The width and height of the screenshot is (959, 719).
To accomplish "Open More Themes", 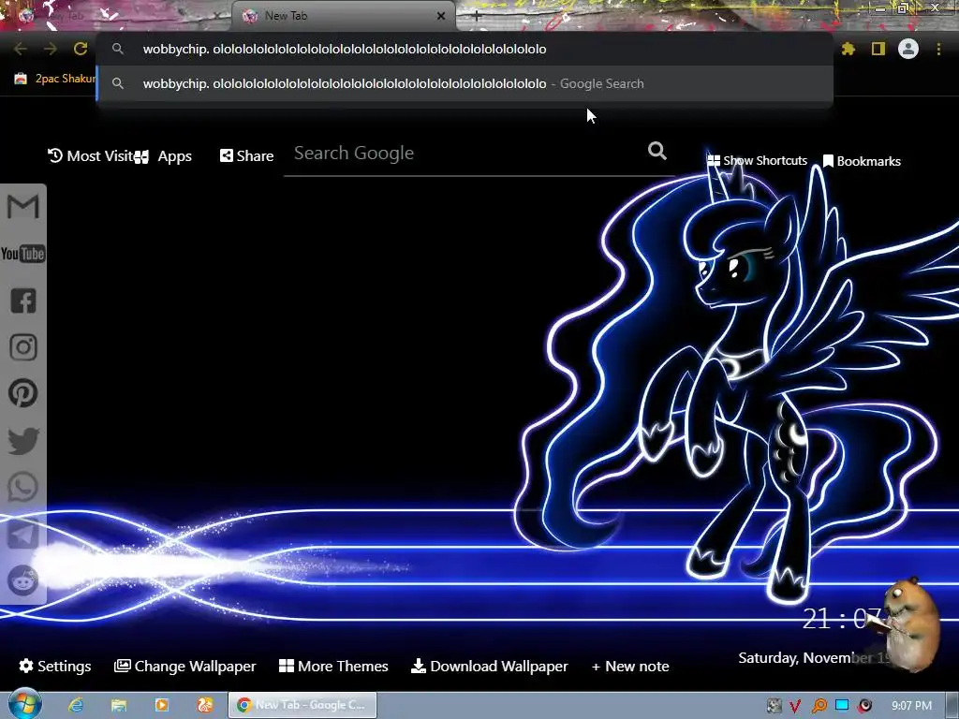I will 333,666.
